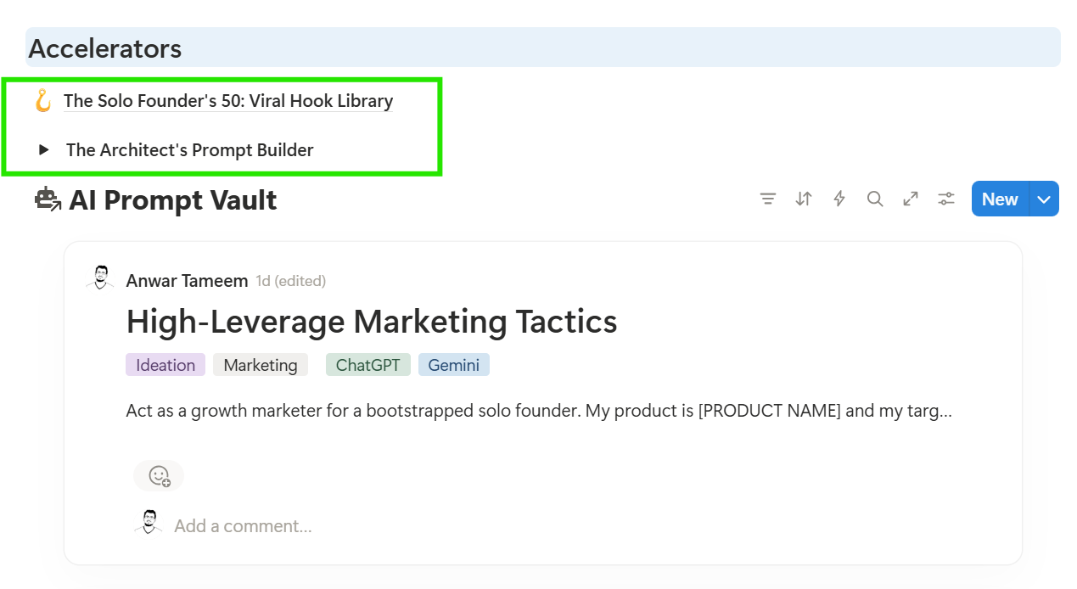The height and width of the screenshot is (589, 1077).
Task: Click the New button
Action: (1000, 199)
